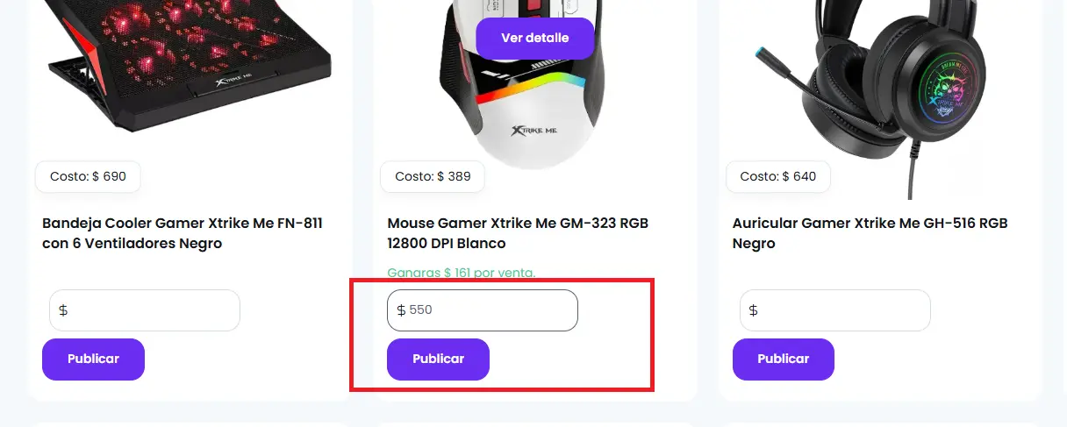Click the dollar sign in the Bandeja Cooler price field

[x=63, y=310]
